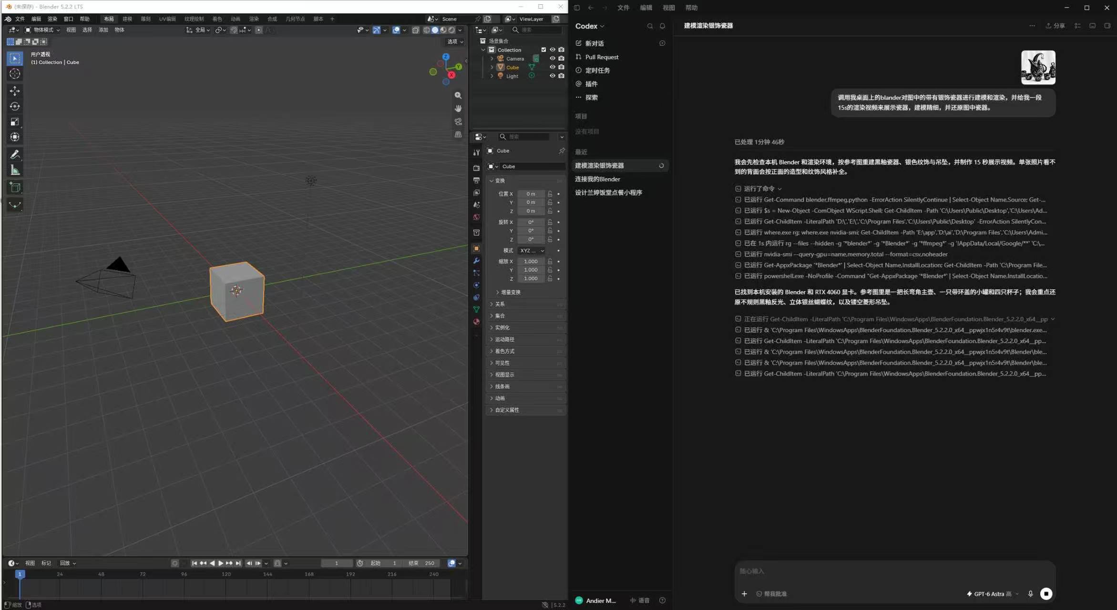Click the viewport zoom magnifier icon
This screenshot has height=610, width=1117.
coord(458,95)
